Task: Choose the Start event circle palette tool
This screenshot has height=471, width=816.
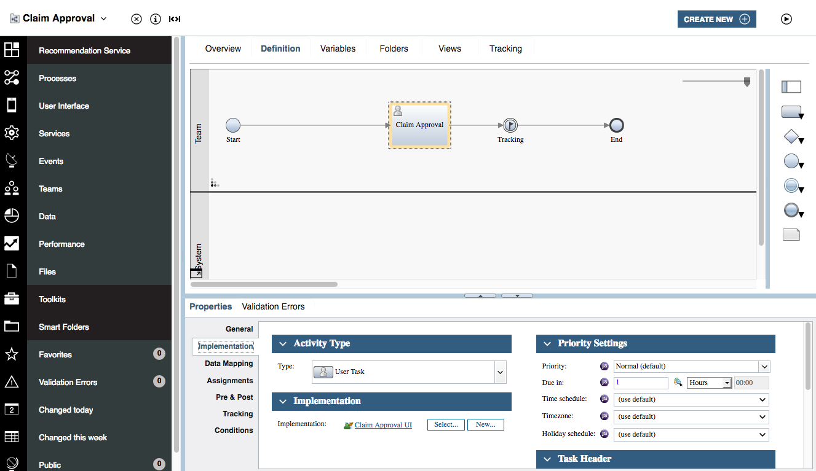Action: pos(793,162)
